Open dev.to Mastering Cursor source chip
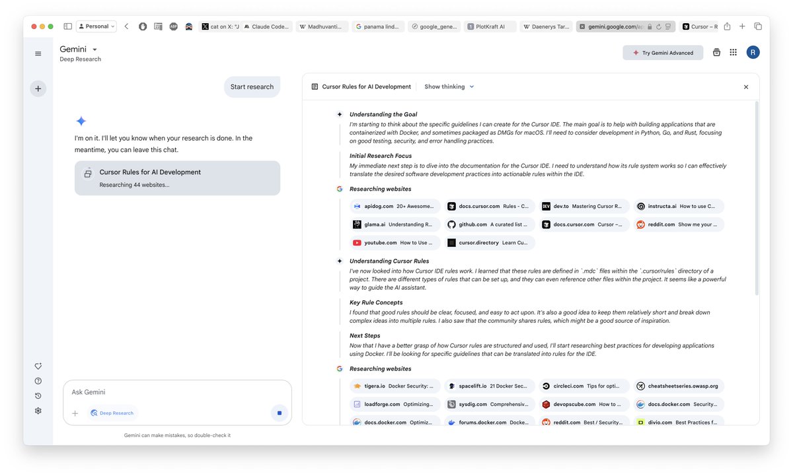 click(584, 206)
